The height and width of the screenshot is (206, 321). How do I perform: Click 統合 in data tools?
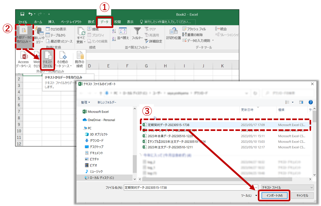(221, 29)
